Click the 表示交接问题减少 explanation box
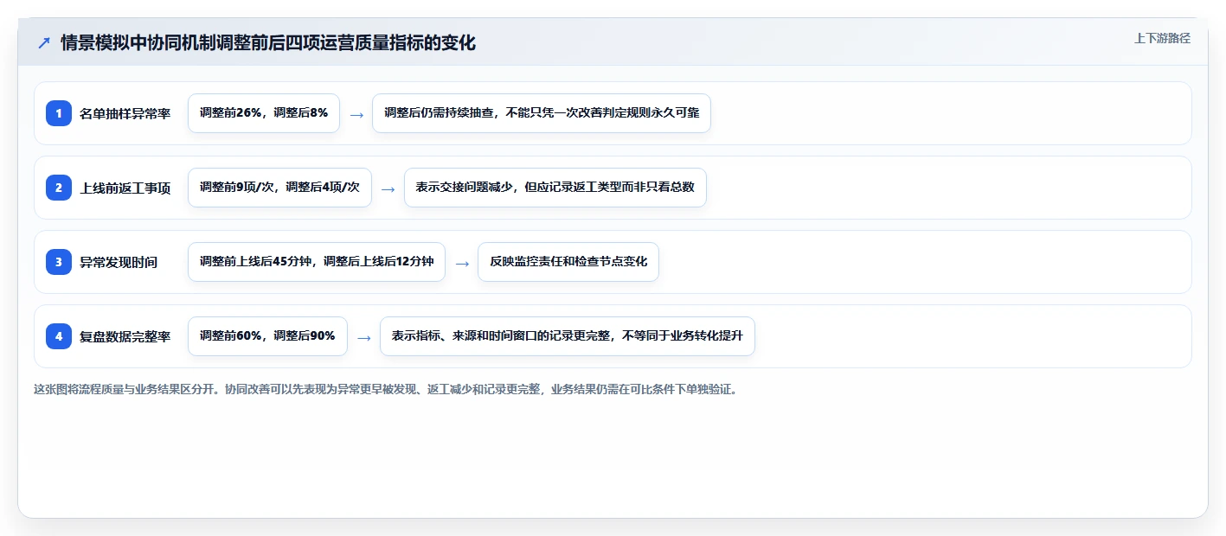This screenshot has width=1226, height=536. coord(555,188)
